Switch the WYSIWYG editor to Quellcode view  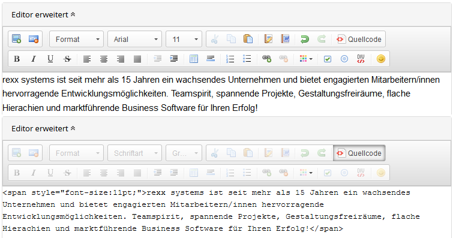pyautogui.click(x=359, y=39)
